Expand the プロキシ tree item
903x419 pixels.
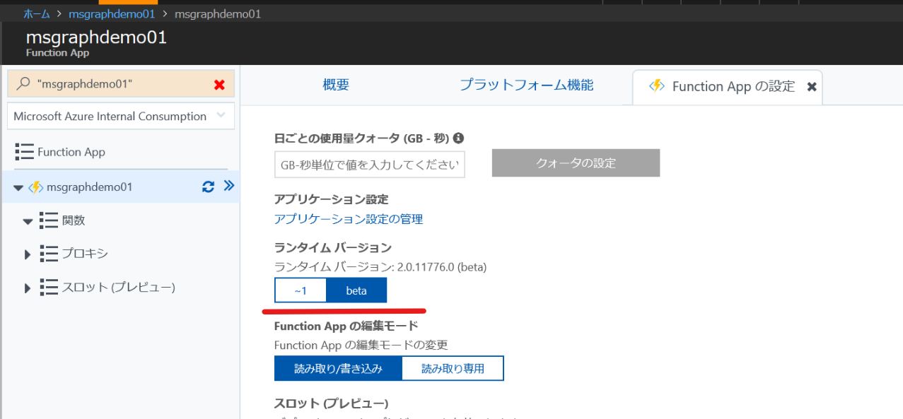[27, 254]
